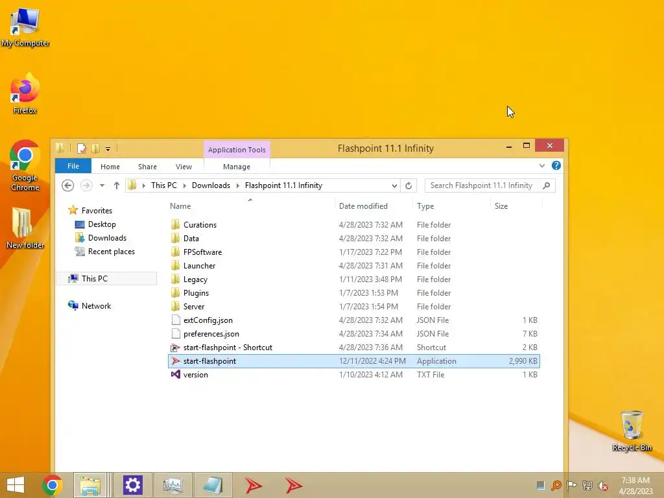Click the Properties quick access icon
The height and width of the screenshot is (498, 664).
81,148
